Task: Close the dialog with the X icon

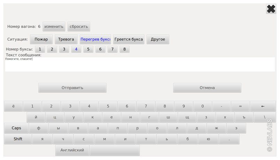Action: tap(271, 9)
